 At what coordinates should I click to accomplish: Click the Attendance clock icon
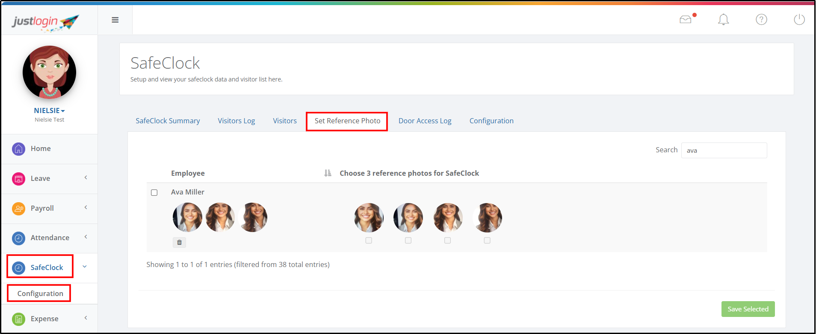click(x=18, y=238)
